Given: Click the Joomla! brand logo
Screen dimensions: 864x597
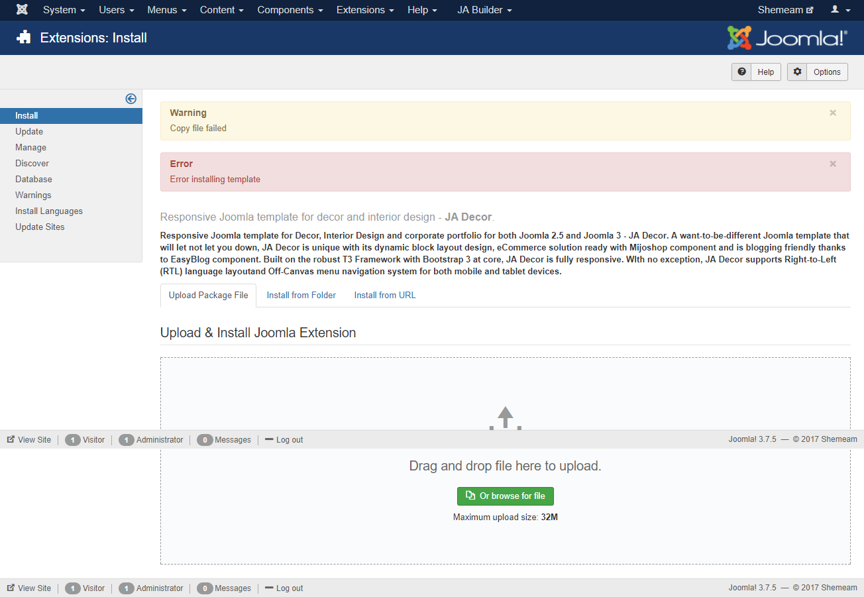Looking at the screenshot, I should (x=787, y=38).
